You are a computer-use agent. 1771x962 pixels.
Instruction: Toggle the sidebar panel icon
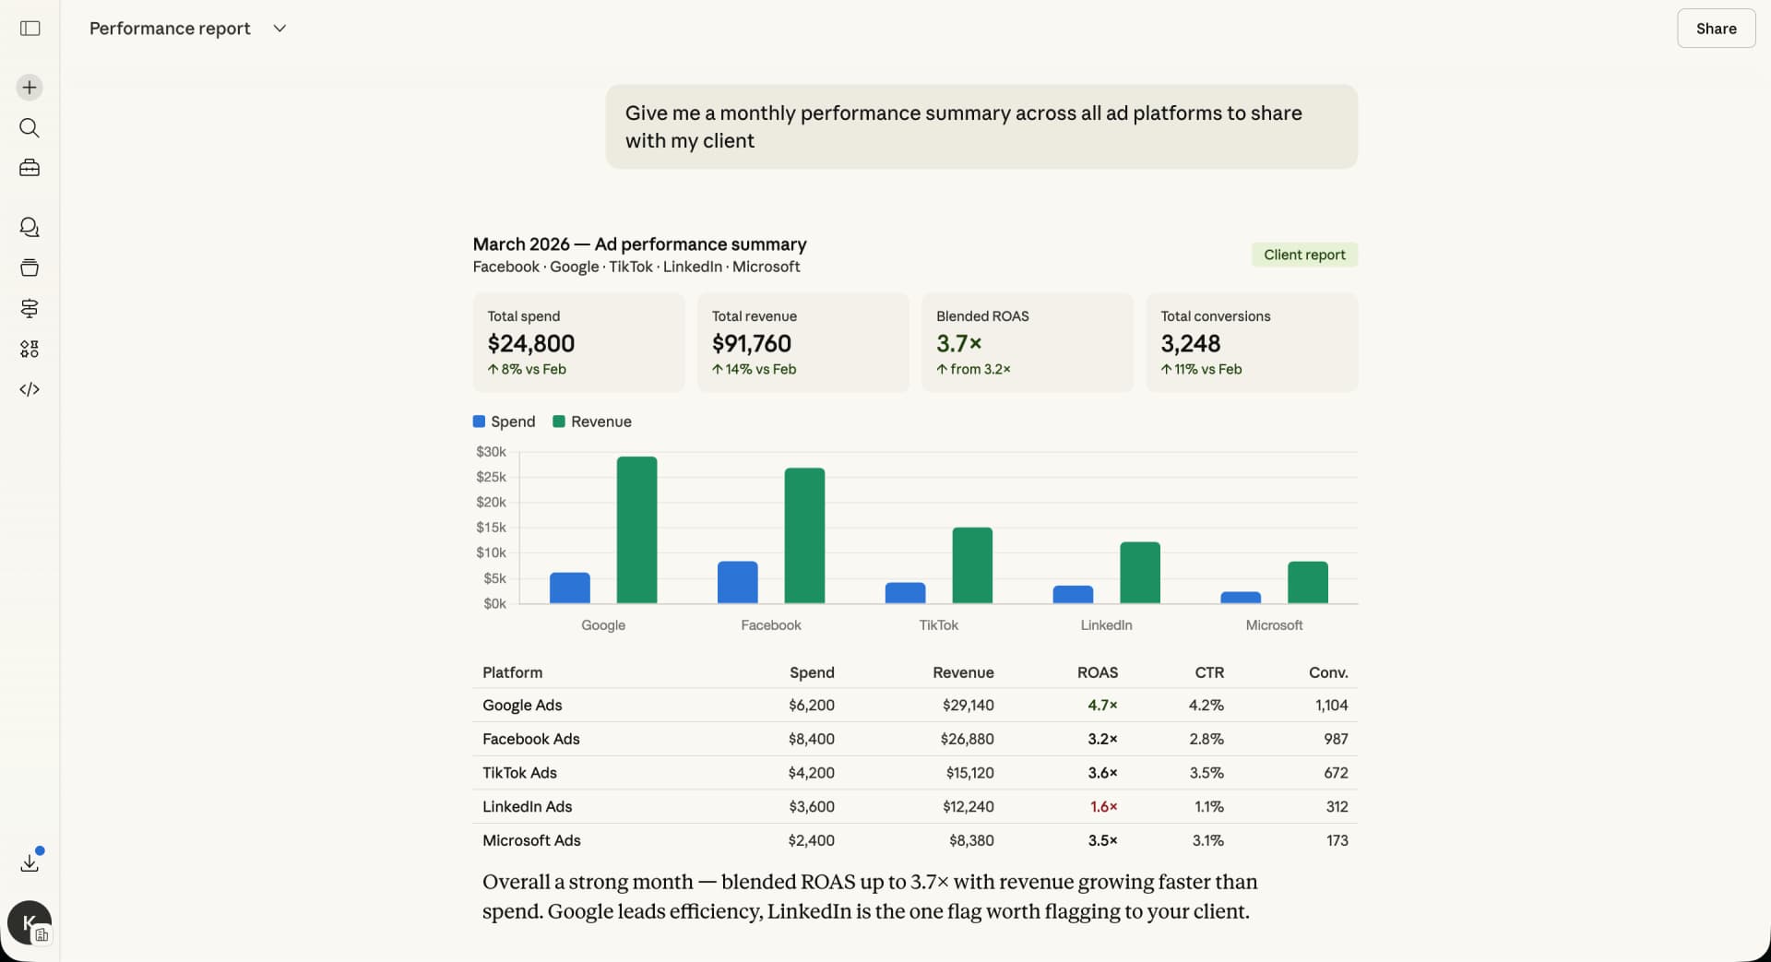pos(30,29)
